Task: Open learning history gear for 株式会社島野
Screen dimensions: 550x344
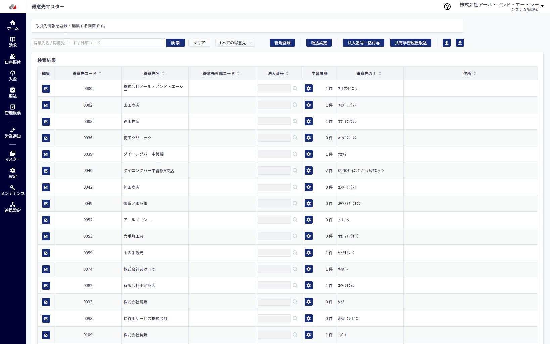Action: tap(309, 302)
